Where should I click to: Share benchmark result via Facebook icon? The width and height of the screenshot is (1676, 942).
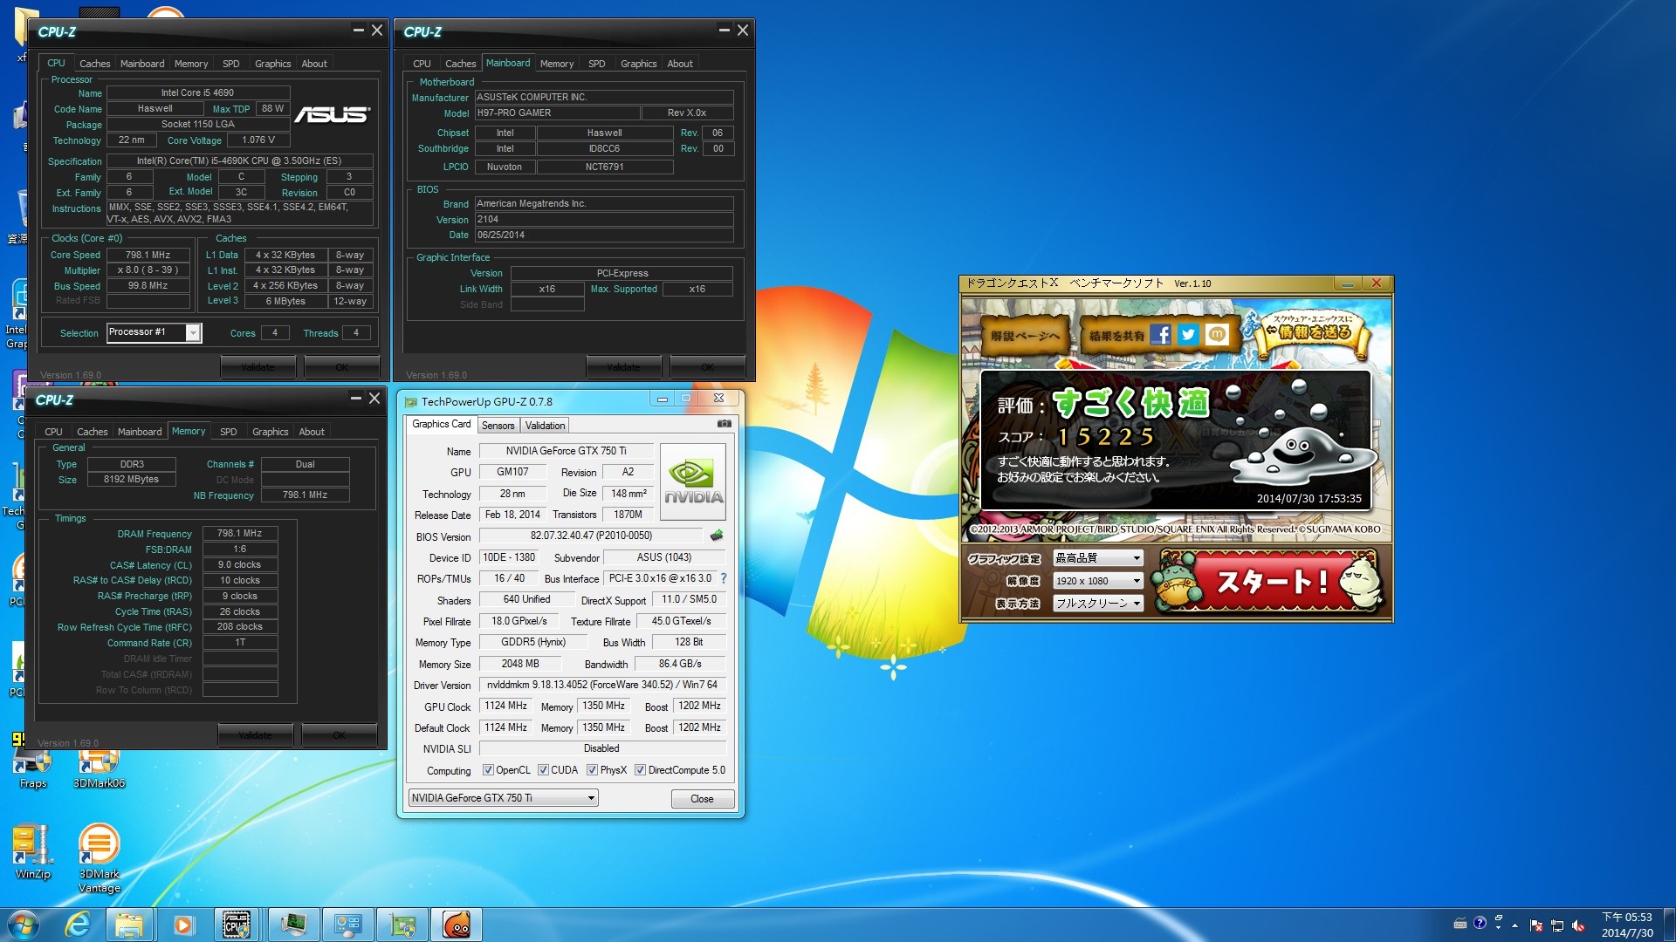tap(1161, 334)
